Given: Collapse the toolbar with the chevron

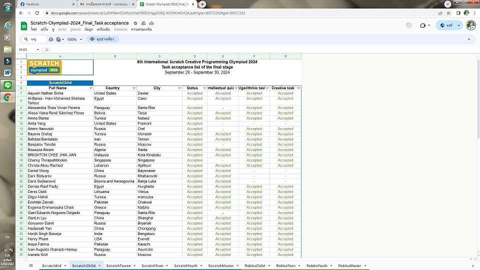Looking at the screenshot, I should coord(468,39).
